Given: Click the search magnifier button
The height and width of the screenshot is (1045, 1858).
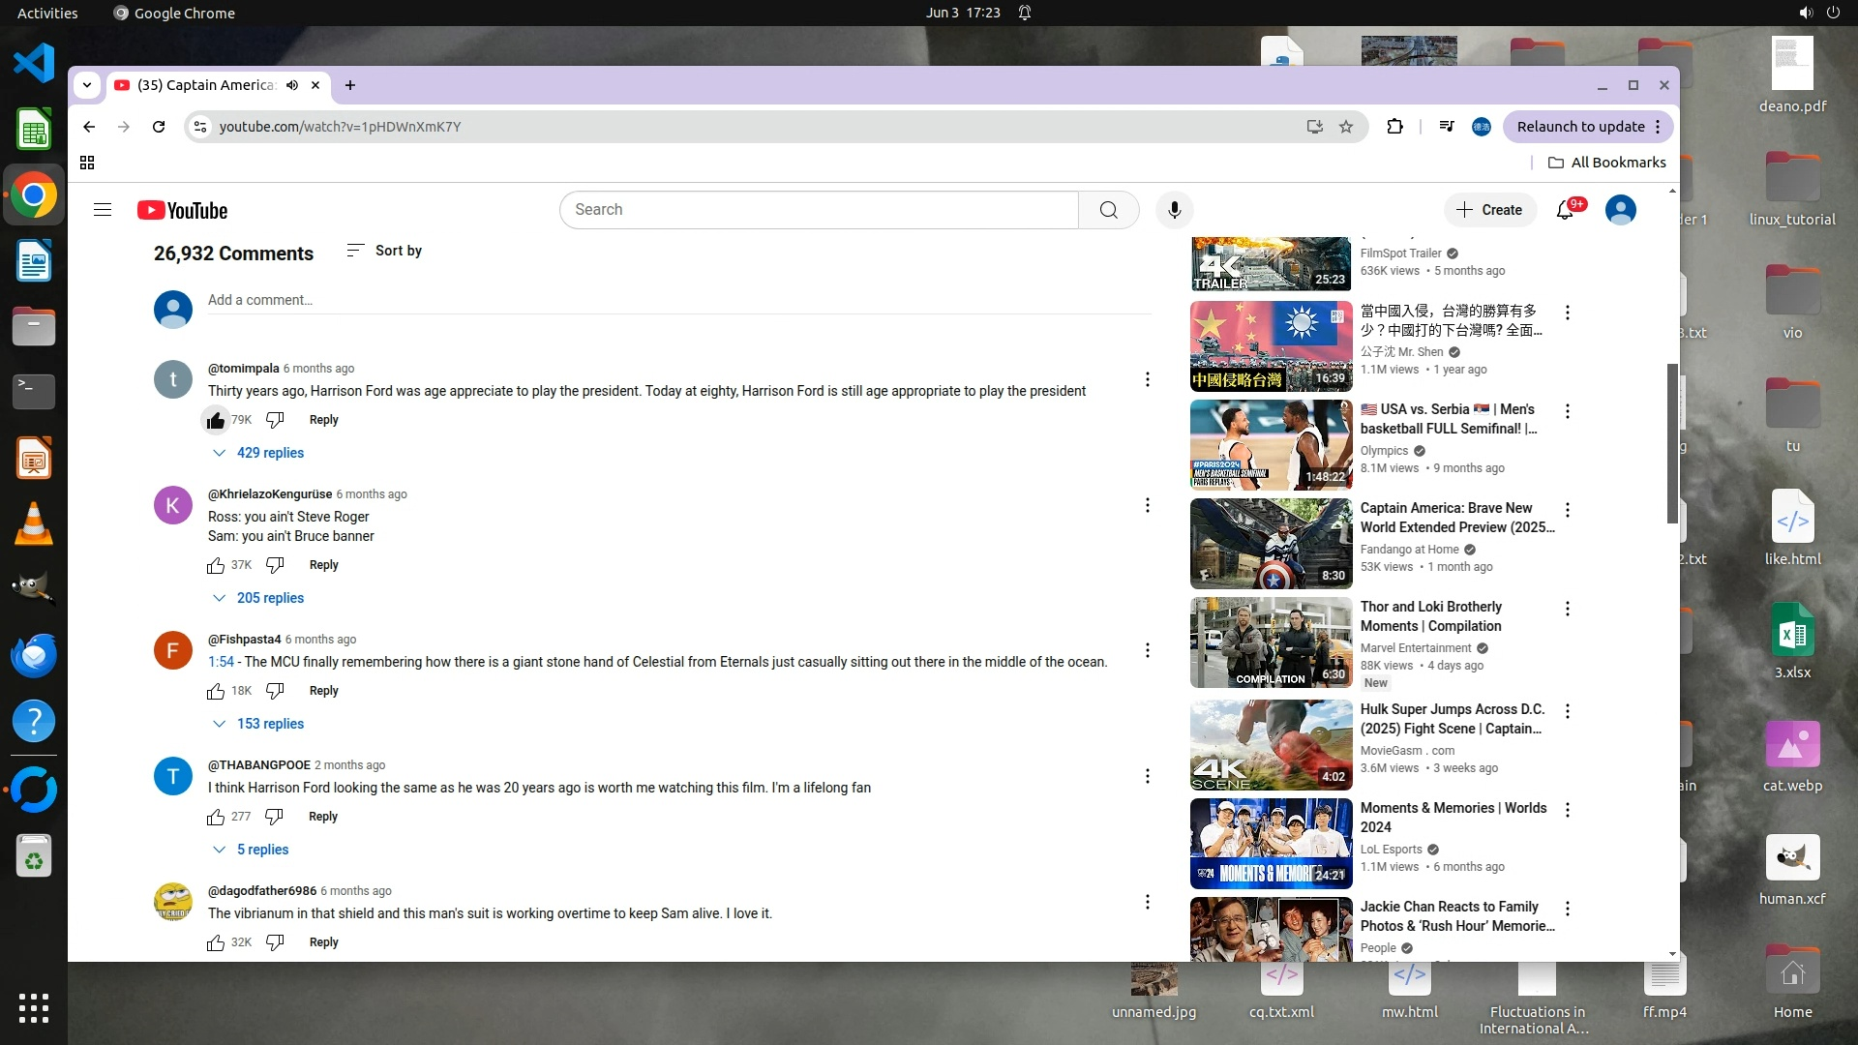Looking at the screenshot, I should click(1108, 210).
